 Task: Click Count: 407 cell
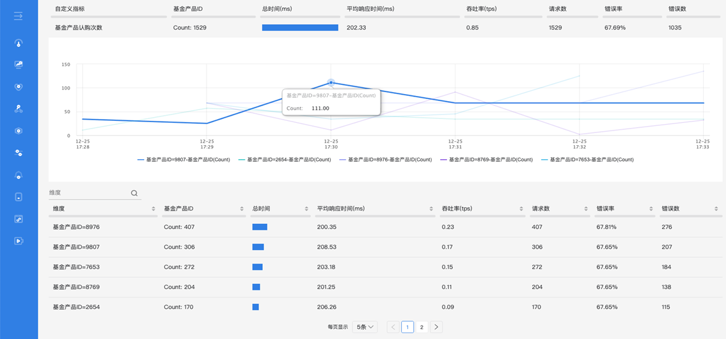(179, 227)
